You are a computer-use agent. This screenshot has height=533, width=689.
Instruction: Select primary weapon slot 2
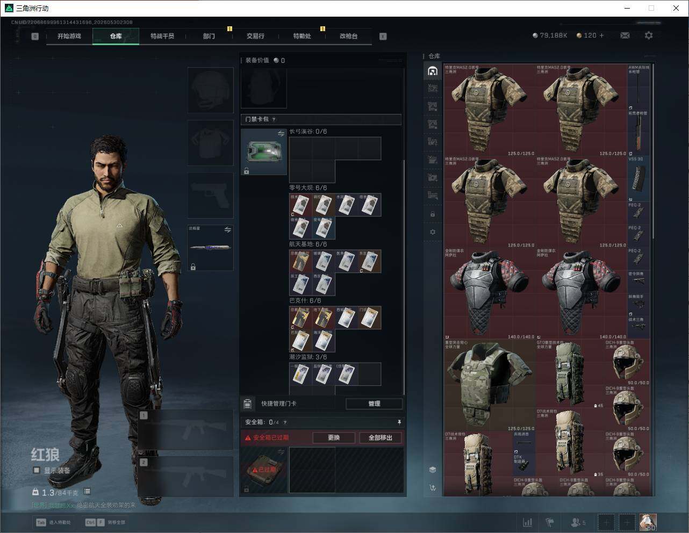tap(186, 476)
